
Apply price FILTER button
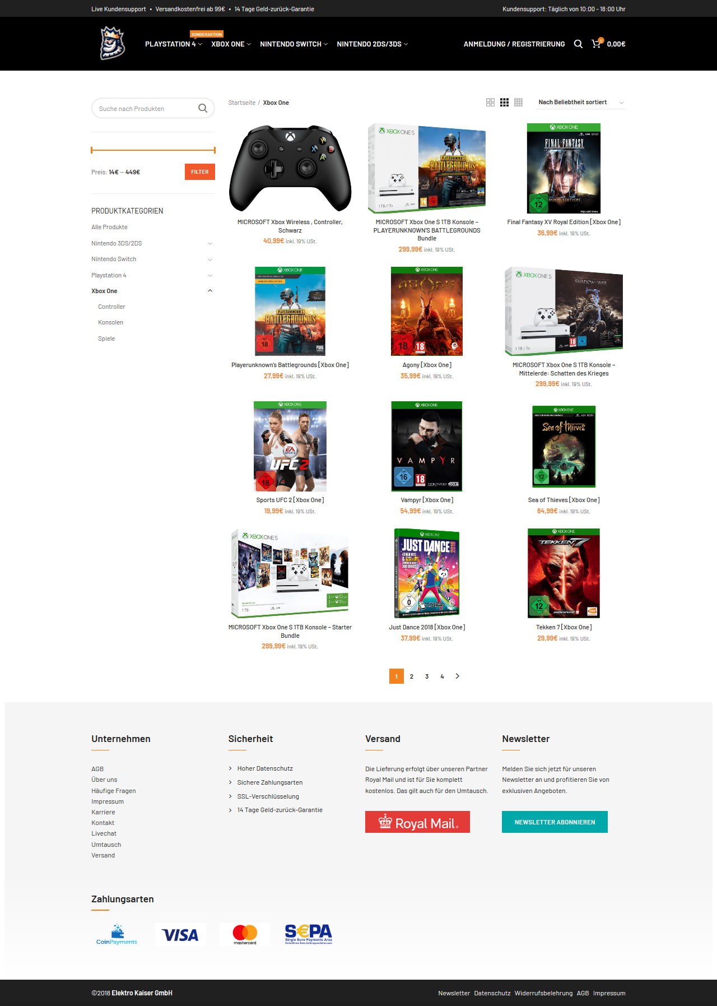pyautogui.click(x=200, y=172)
